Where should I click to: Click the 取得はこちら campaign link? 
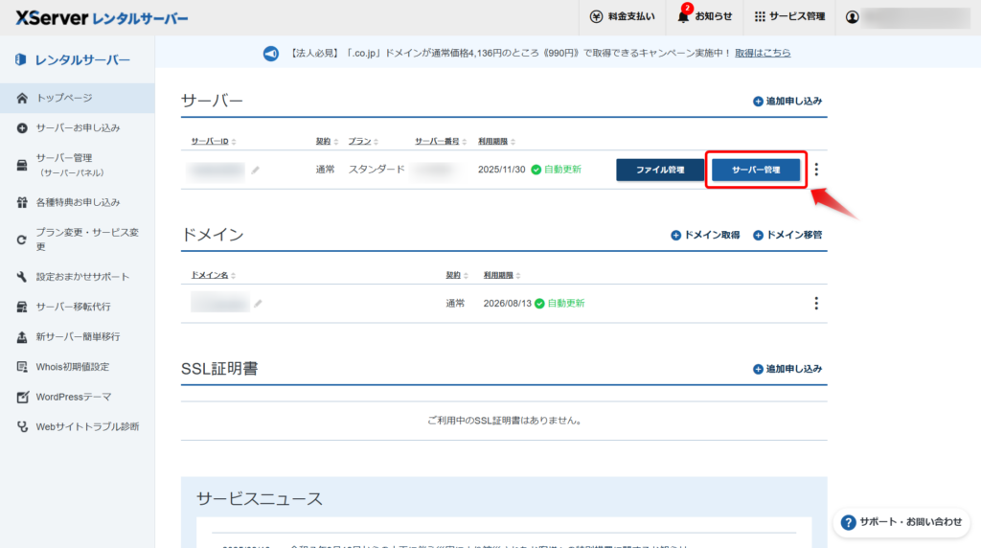pos(763,53)
